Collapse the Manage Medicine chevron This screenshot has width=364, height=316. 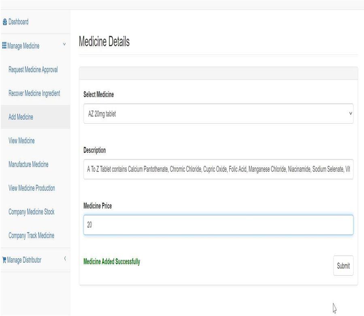click(64, 44)
